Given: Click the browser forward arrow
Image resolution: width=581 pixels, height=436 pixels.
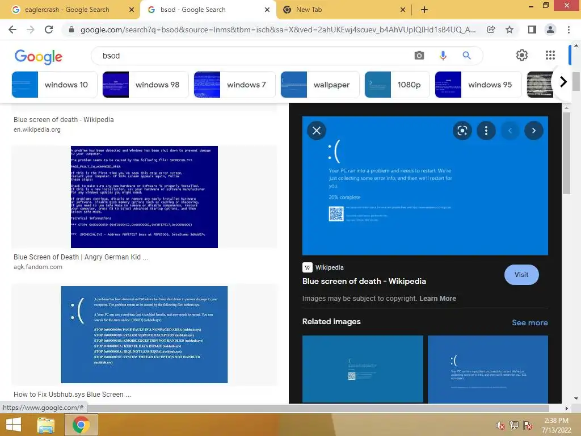Looking at the screenshot, I should pos(31,30).
